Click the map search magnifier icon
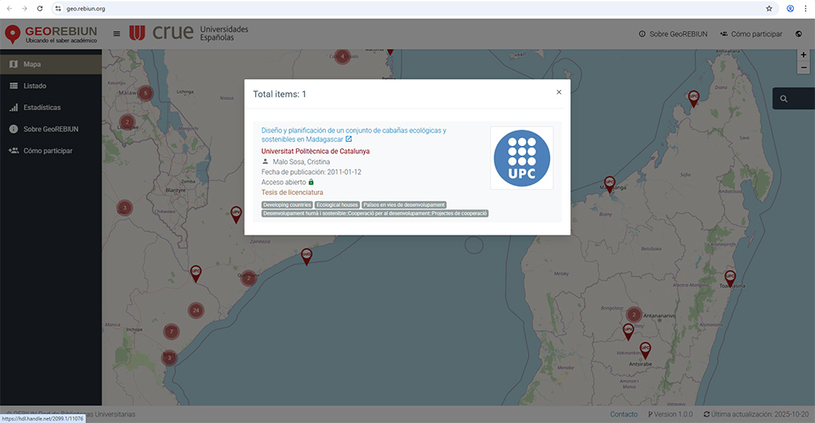Viewport: 815px width, 423px height. pyautogui.click(x=784, y=99)
